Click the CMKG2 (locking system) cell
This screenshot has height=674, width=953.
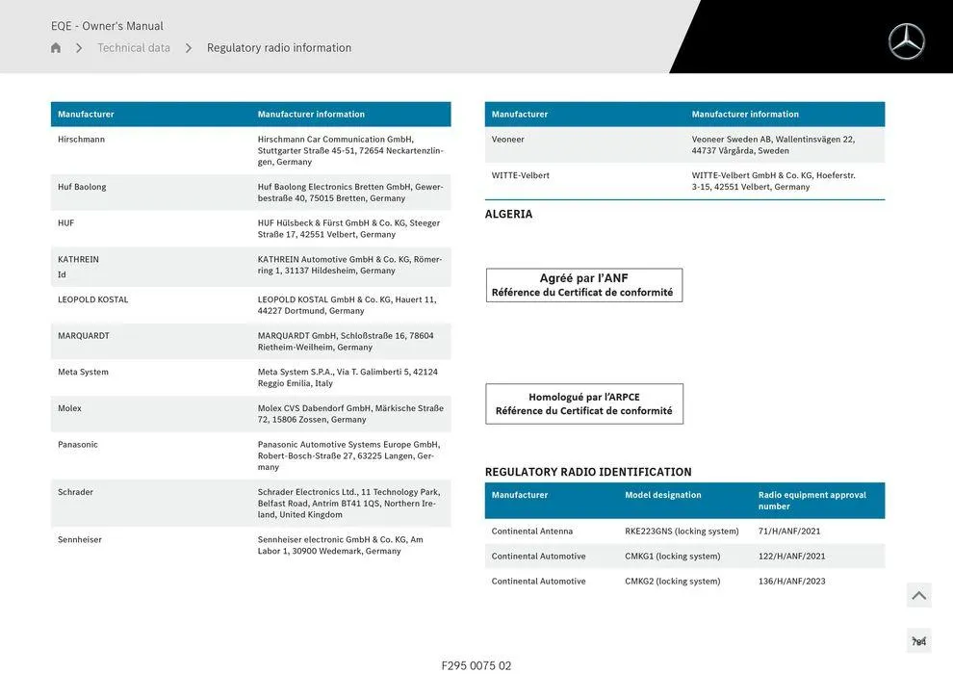672,582
